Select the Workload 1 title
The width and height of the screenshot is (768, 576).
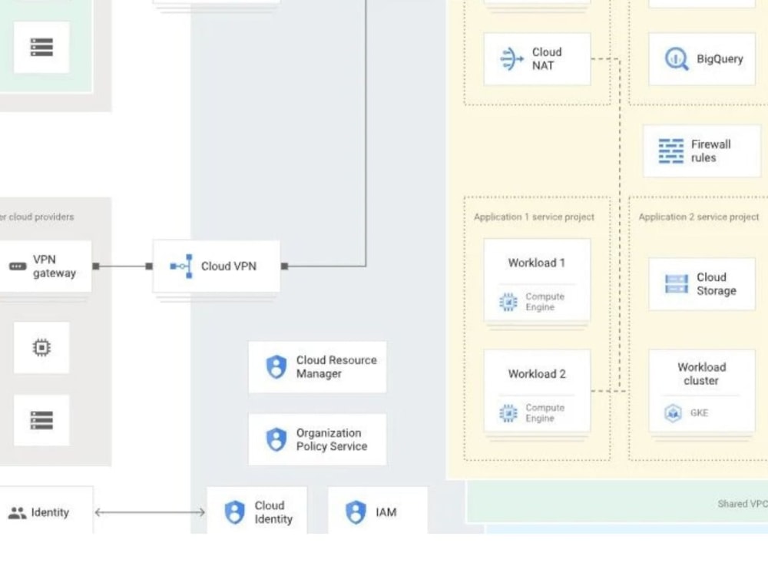pos(537,263)
